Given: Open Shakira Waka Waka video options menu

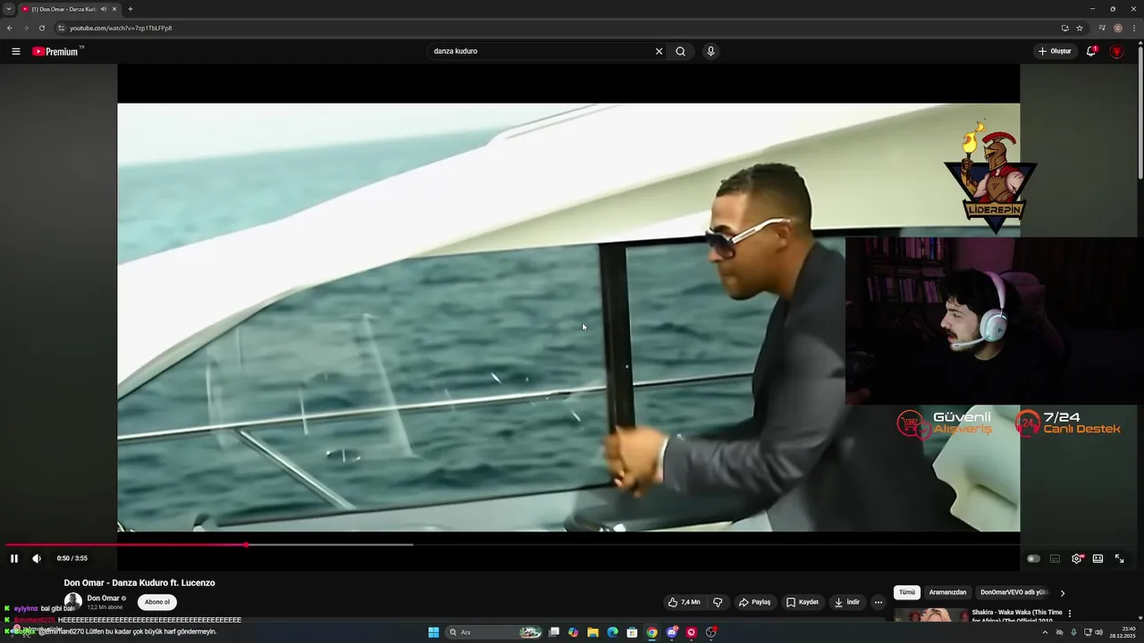Looking at the screenshot, I should [x=1070, y=614].
